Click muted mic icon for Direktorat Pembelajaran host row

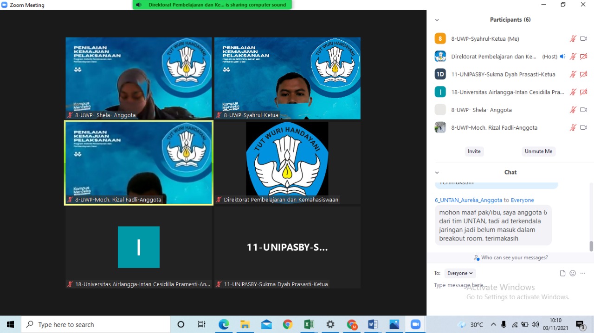573,57
